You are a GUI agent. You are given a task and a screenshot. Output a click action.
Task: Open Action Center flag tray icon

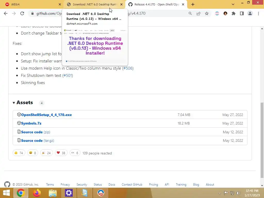(226, 193)
